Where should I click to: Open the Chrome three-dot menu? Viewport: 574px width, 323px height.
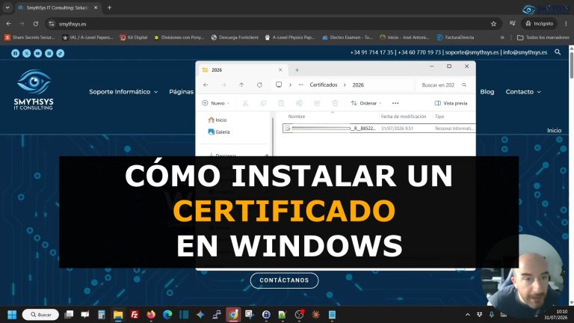coord(566,24)
